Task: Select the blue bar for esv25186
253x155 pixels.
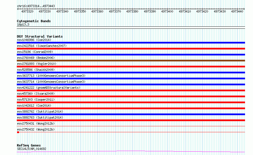Action: [x=131, y=55]
